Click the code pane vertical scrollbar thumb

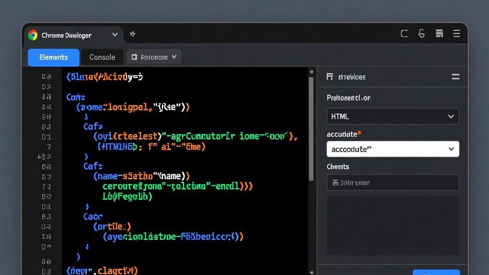pyautogui.click(x=311, y=129)
